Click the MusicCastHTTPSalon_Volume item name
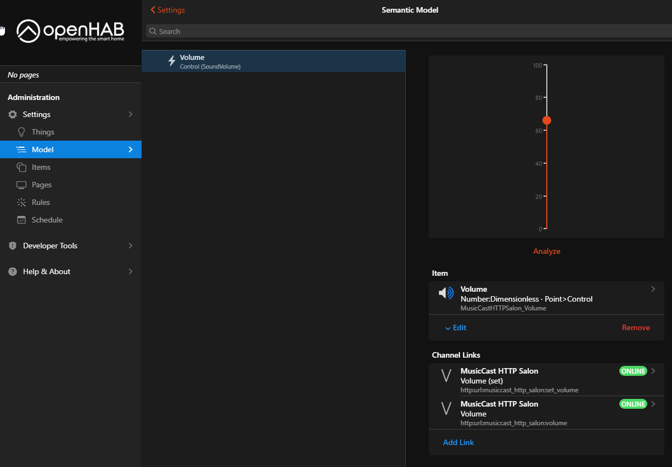The width and height of the screenshot is (672, 467). [503, 308]
